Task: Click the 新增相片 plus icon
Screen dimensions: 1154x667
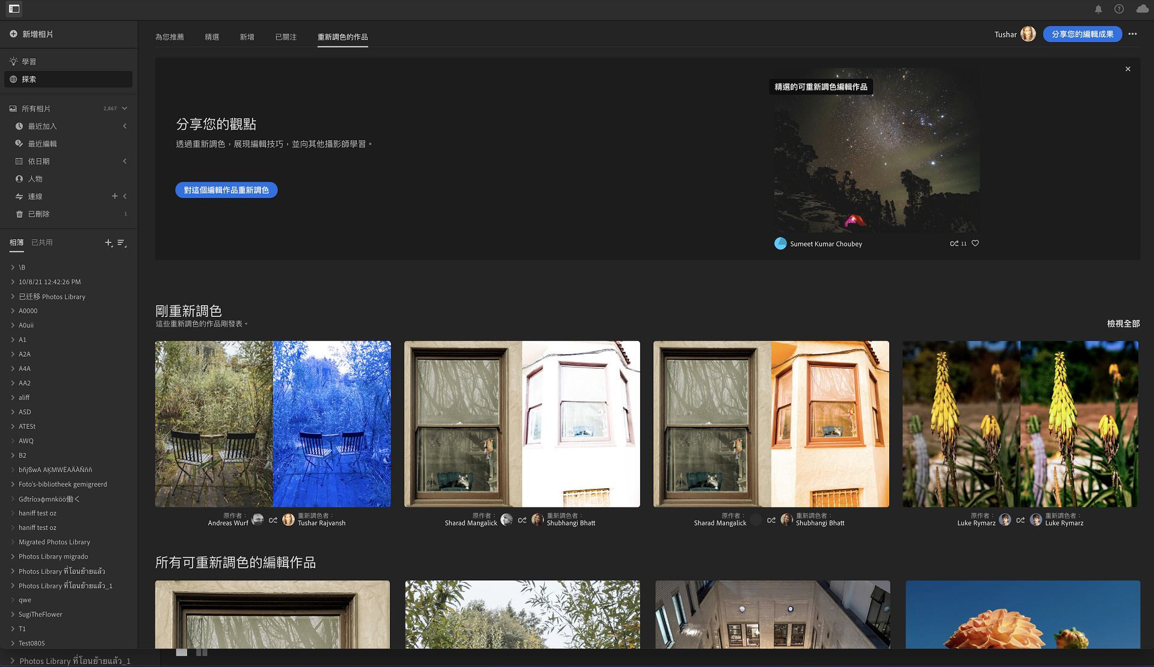Action: pos(13,34)
